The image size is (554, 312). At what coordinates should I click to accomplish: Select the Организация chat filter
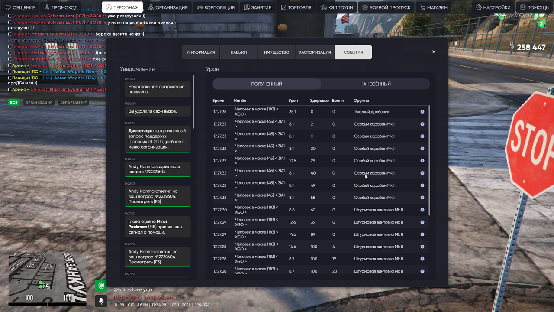coord(39,103)
